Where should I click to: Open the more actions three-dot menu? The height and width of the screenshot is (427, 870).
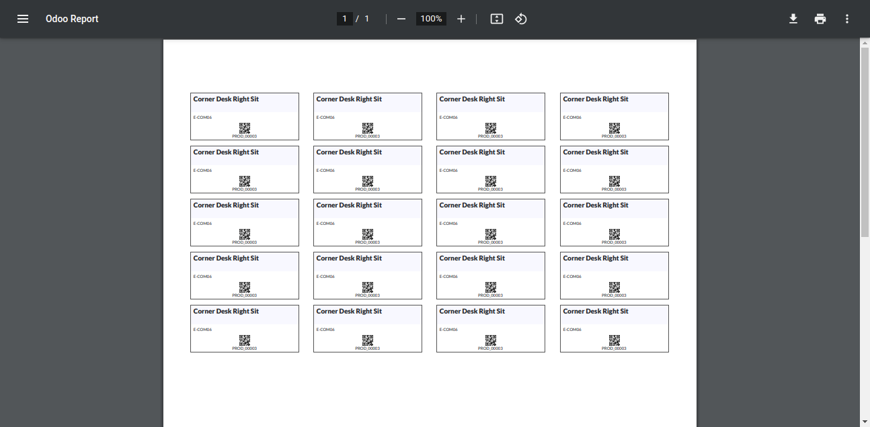tap(847, 19)
